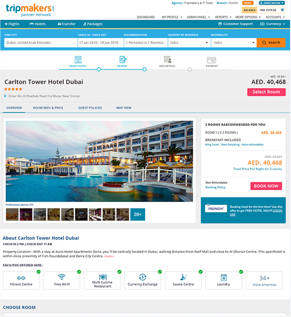Focus the Find City input field
Screen dimensions: 291x317
(41, 43)
